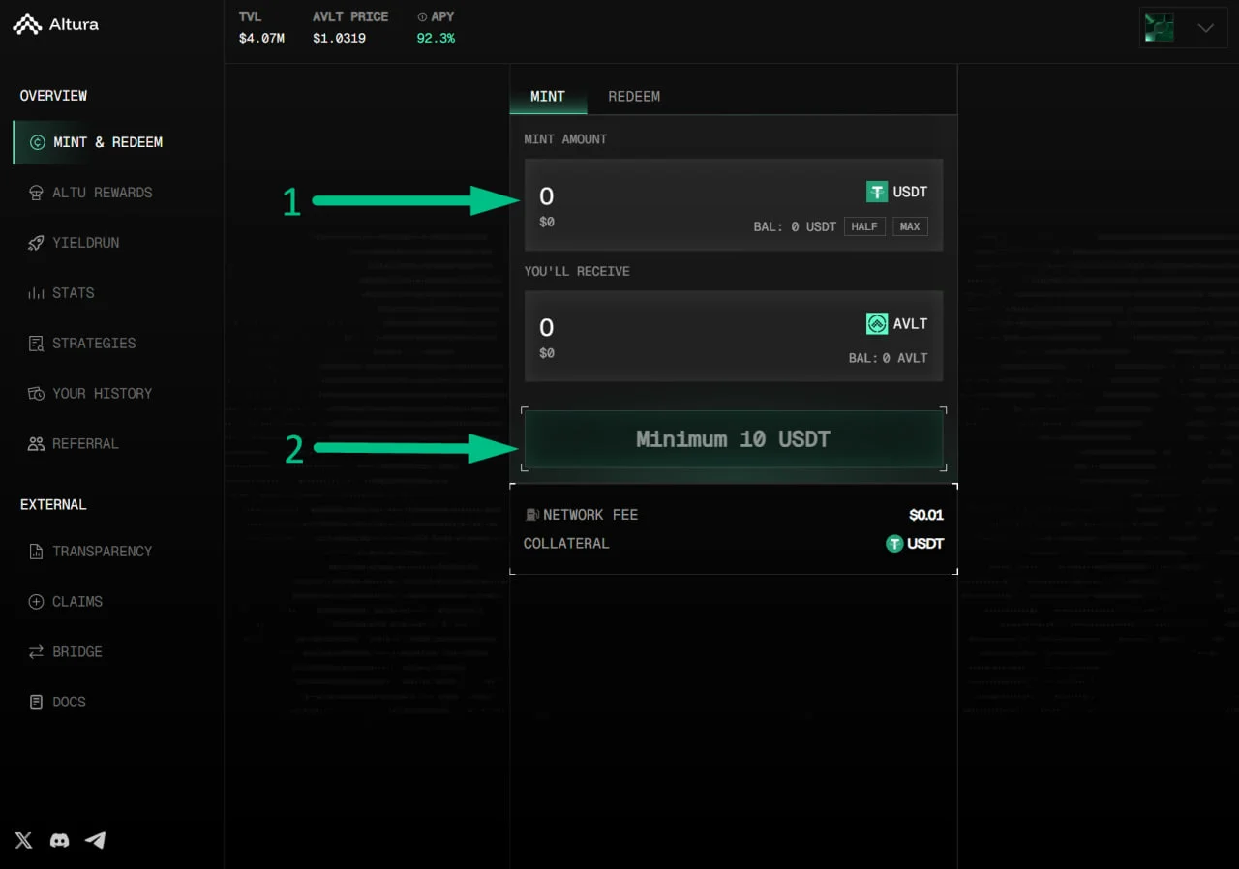Click the MAX balance button
1239x869 pixels.
point(910,226)
